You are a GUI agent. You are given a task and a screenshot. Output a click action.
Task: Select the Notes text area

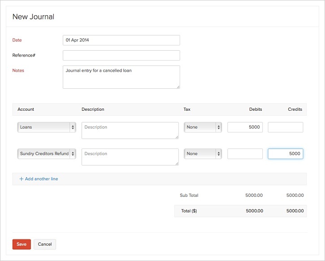(x=121, y=77)
